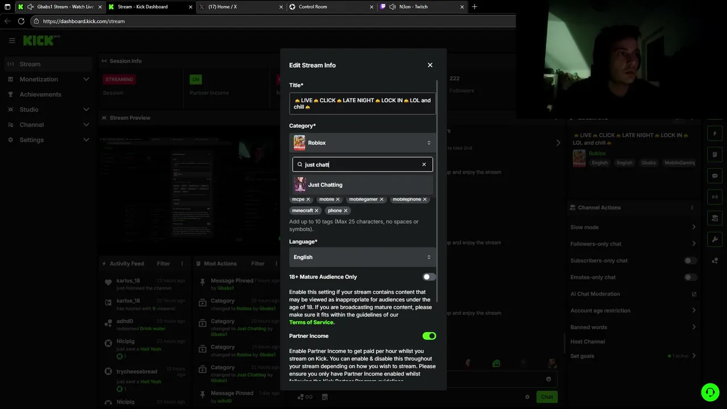Close the Kick Dashboard browser tab
The width and height of the screenshot is (727, 409).
click(190, 7)
